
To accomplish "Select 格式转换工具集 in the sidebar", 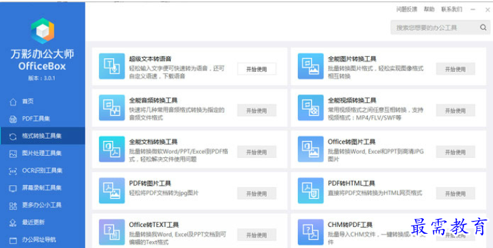I will click(43, 136).
